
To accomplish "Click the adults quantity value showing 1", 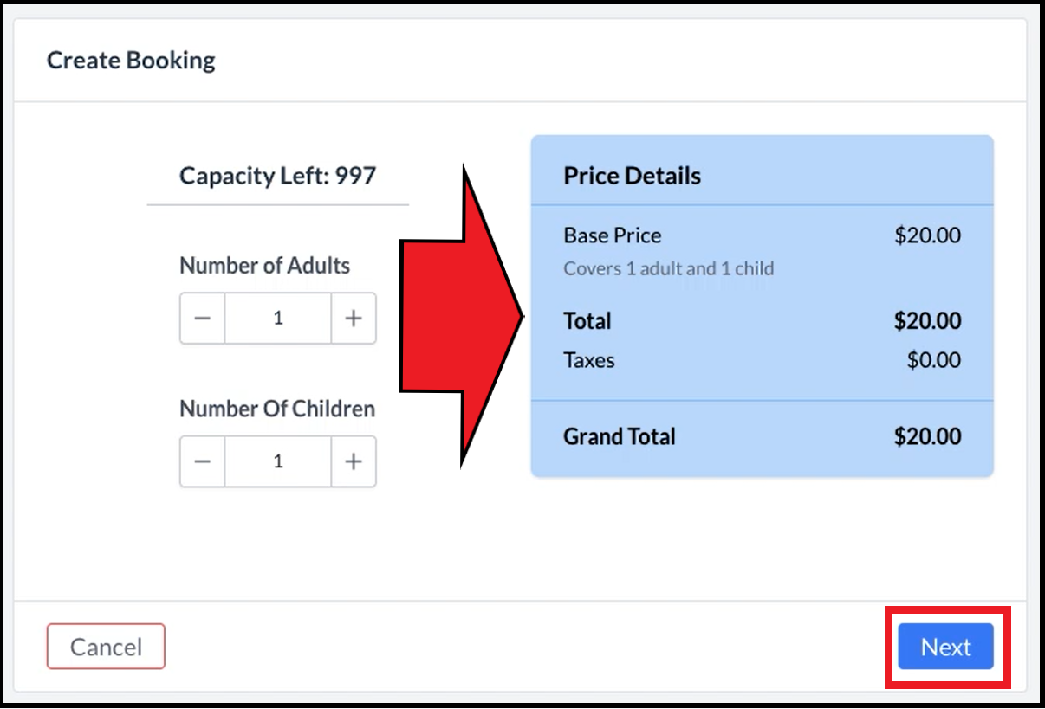I will click(277, 318).
